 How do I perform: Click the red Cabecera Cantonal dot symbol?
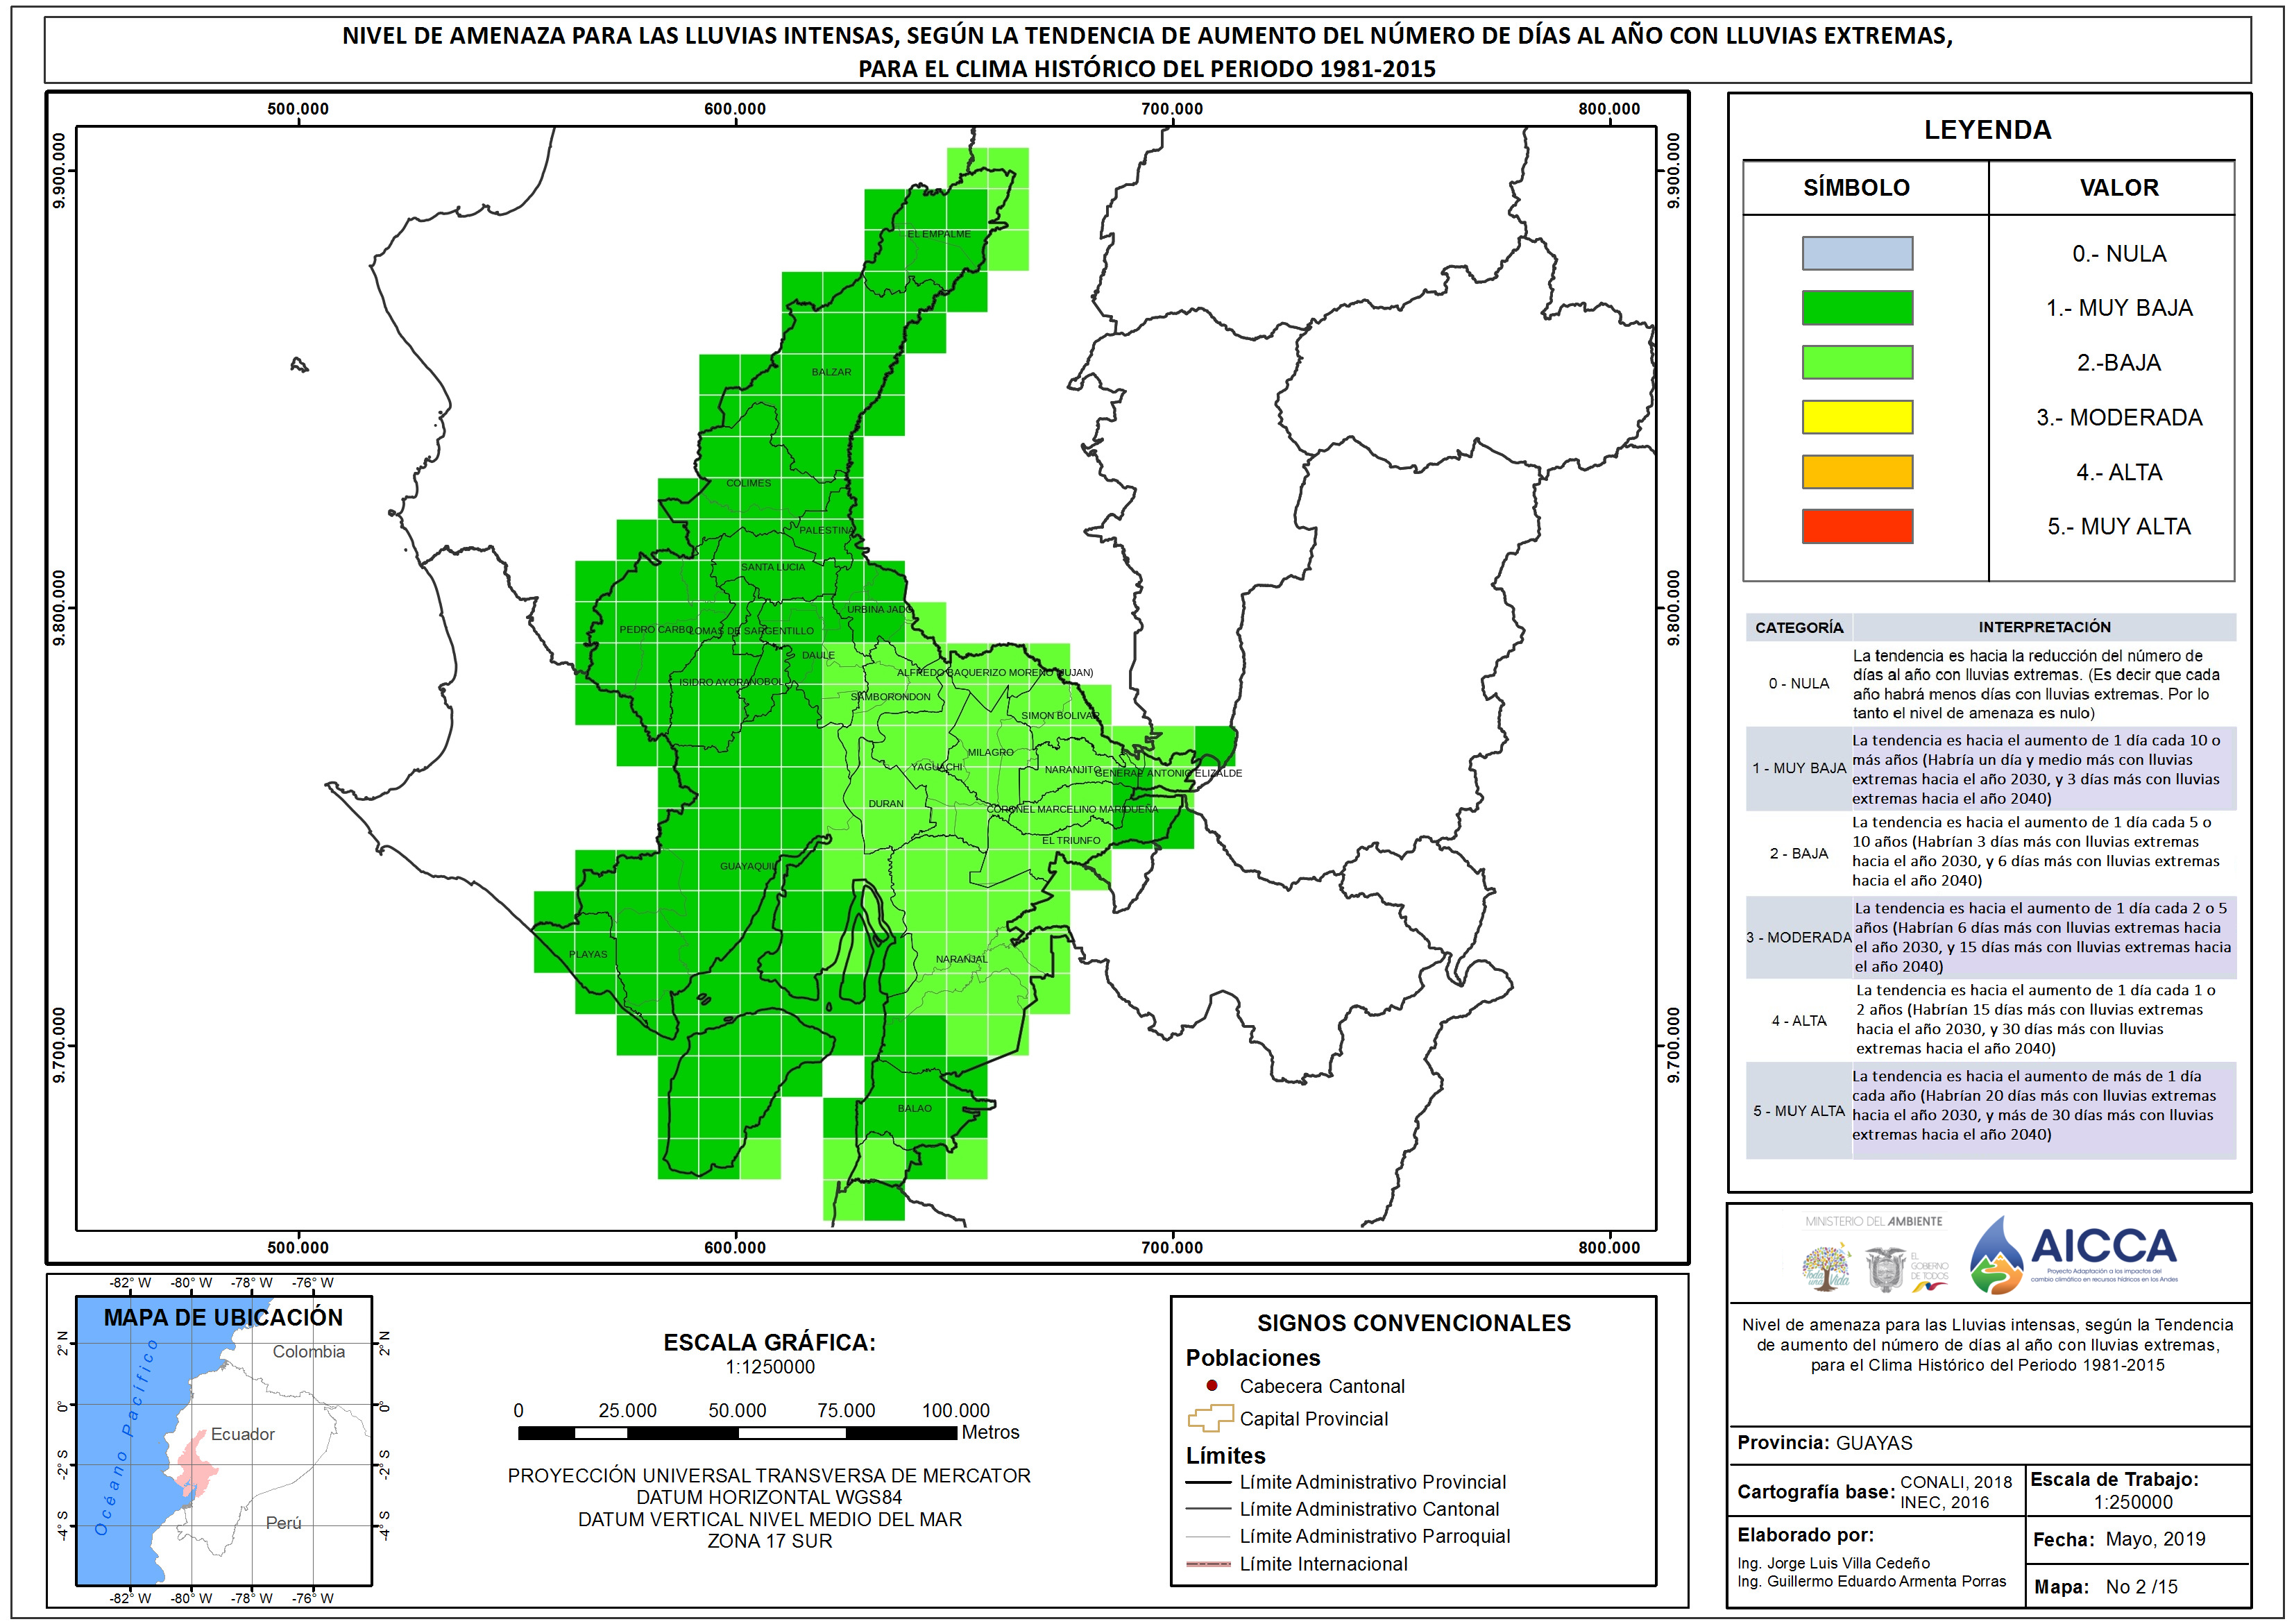[1210, 1385]
